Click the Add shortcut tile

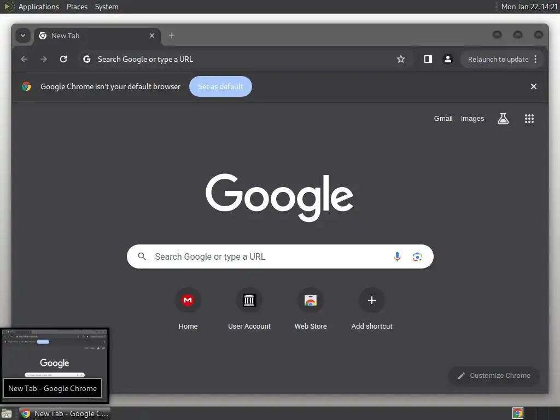pyautogui.click(x=372, y=310)
